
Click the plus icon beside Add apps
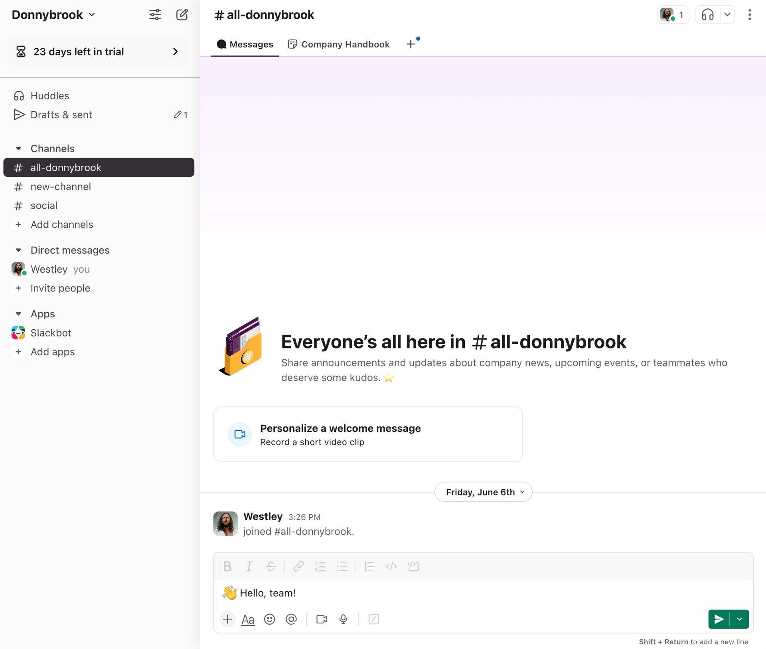(x=18, y=352)
